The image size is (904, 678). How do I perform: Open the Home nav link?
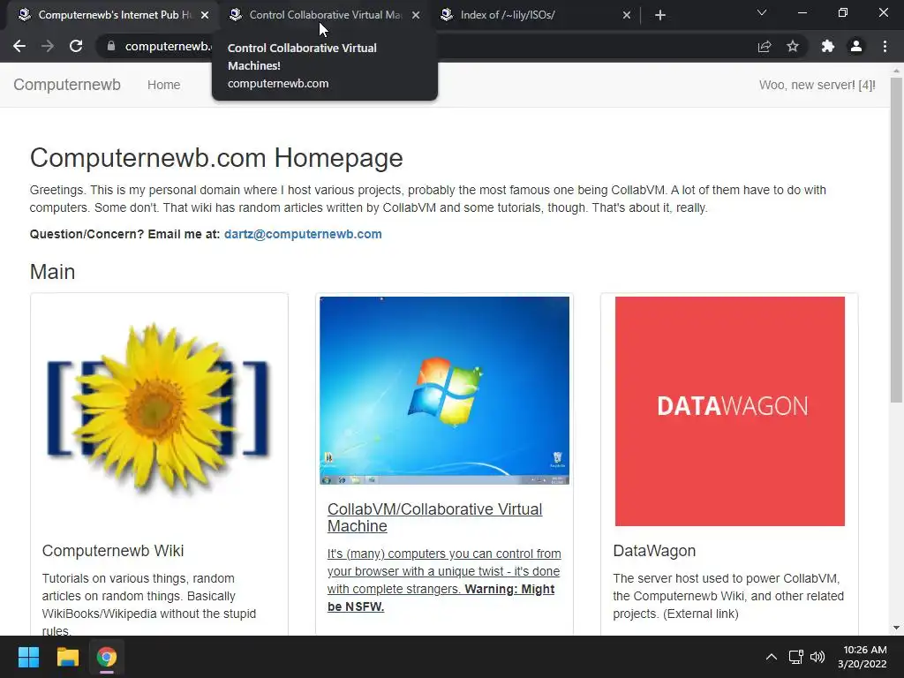[x=163, y=85]
